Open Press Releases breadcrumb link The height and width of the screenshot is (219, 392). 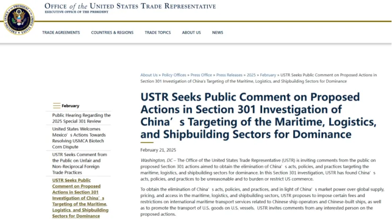coord(229,75)
